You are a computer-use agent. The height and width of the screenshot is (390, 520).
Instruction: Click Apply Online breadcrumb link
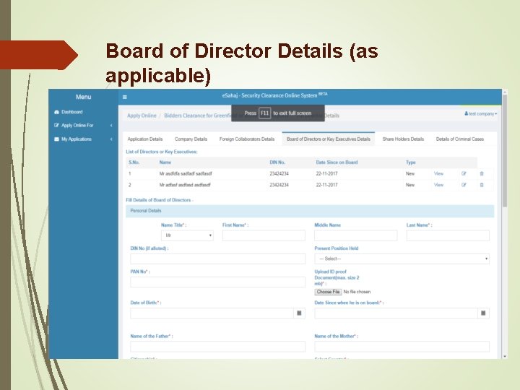(142, 116)
